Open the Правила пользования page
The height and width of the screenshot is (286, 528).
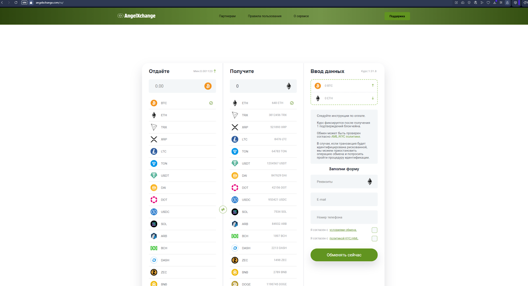(x=265, y=16)
